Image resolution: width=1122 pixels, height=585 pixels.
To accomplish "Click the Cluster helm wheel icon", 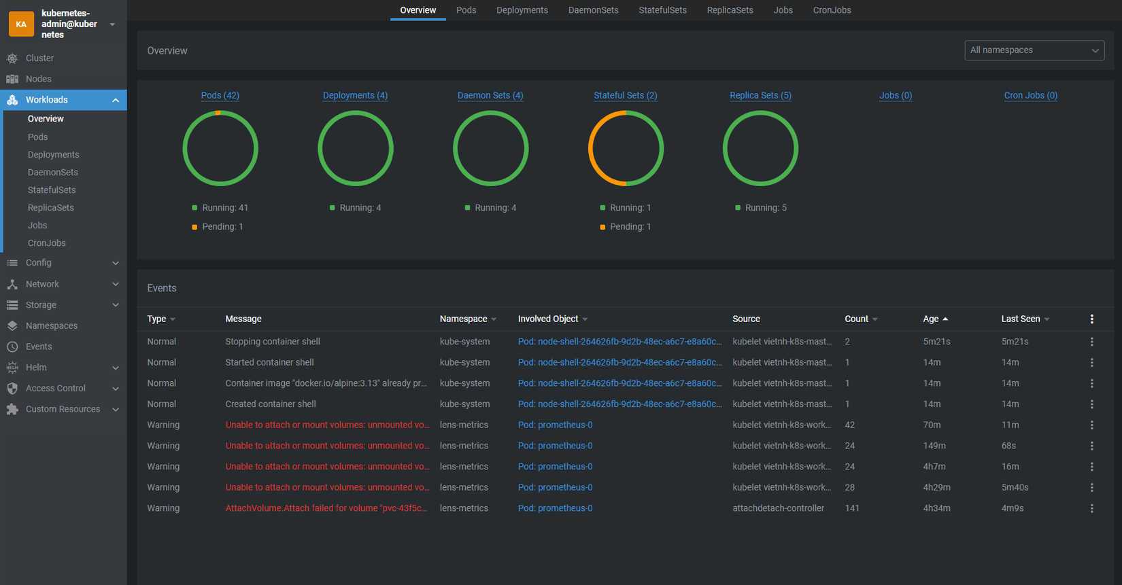I will [x=12, y=58].
